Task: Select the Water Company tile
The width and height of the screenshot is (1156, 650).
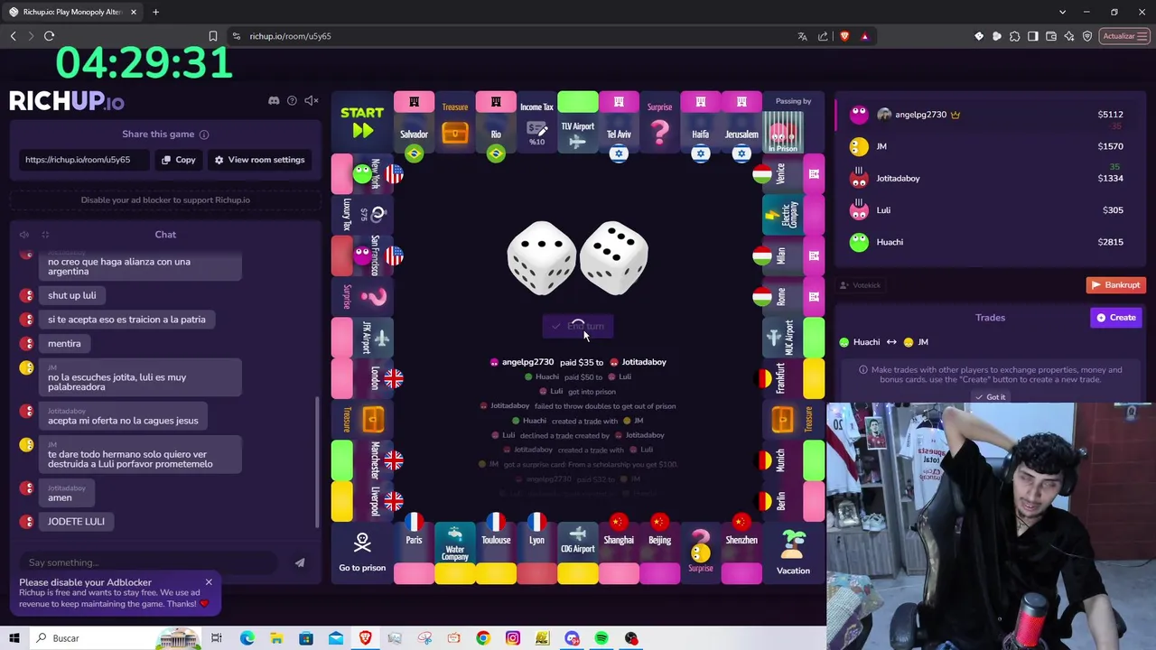Action: [x=455, y=552]
